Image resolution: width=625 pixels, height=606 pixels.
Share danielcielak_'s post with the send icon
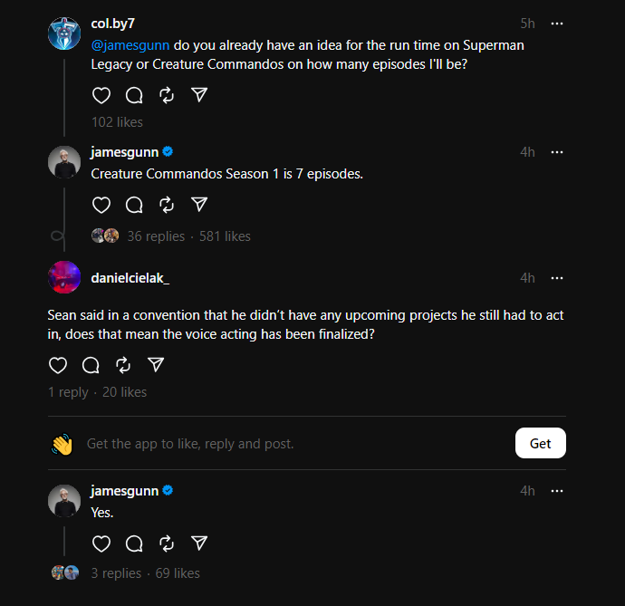click(x=156, y=365)
